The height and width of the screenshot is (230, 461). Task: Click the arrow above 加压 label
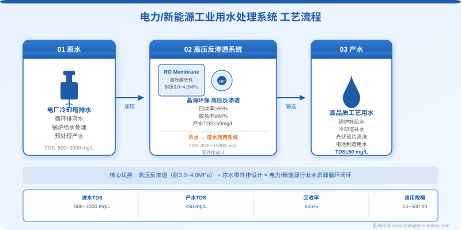click(130, 98)
